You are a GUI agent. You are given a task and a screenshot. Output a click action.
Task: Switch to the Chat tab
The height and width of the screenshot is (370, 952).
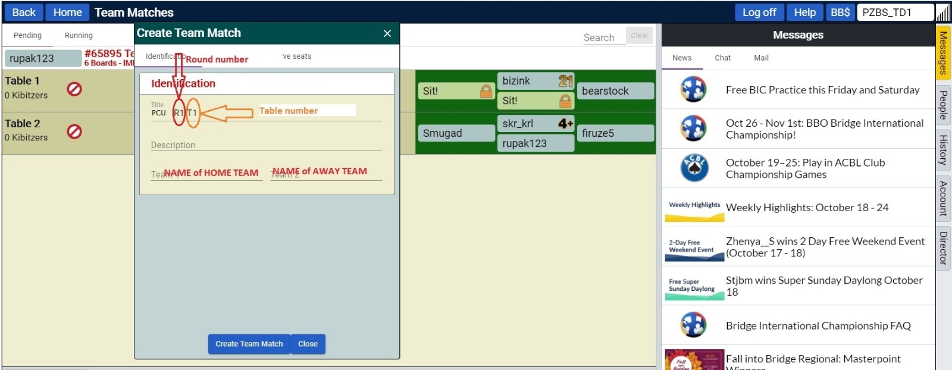(x=722, y=58)
